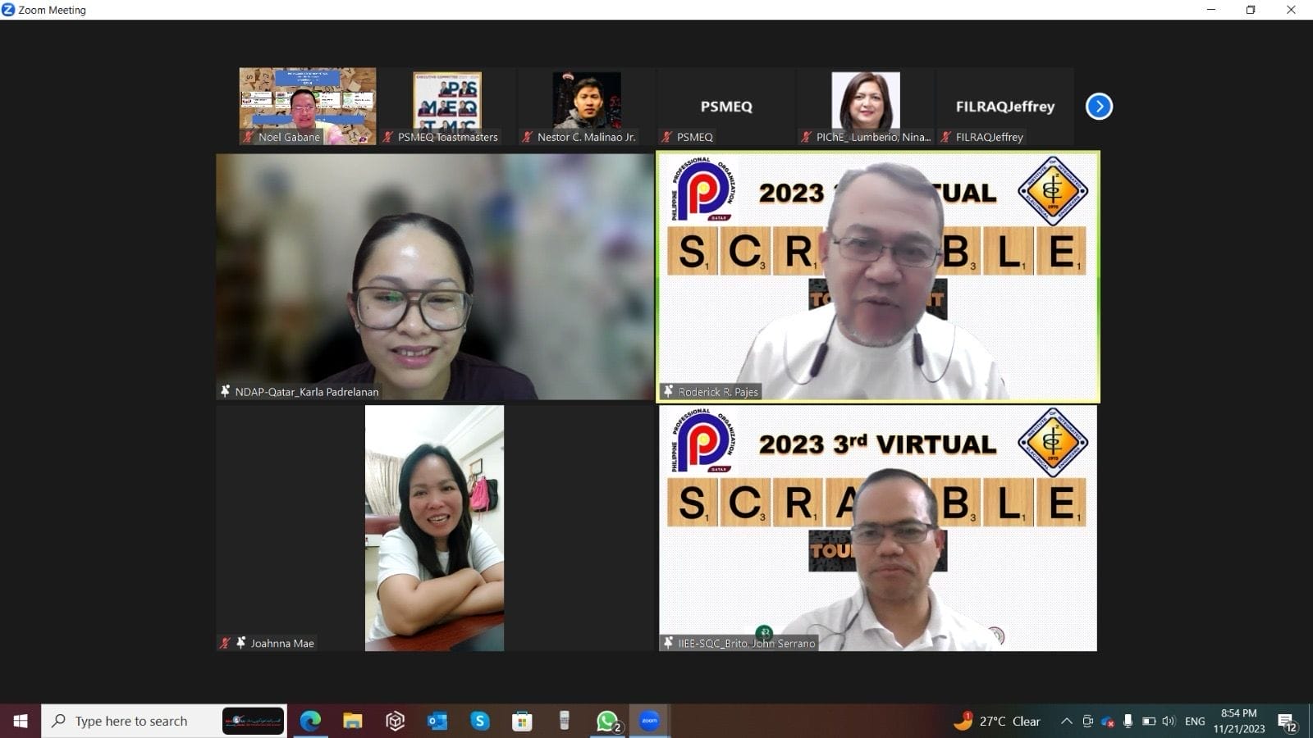Select the PSMEQ participant tile
The image size is (1313, 738).
726,107
